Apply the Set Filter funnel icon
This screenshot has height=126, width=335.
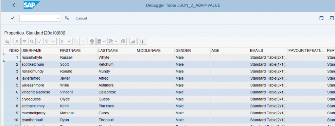pyautogui.click(x=47, y=41)
